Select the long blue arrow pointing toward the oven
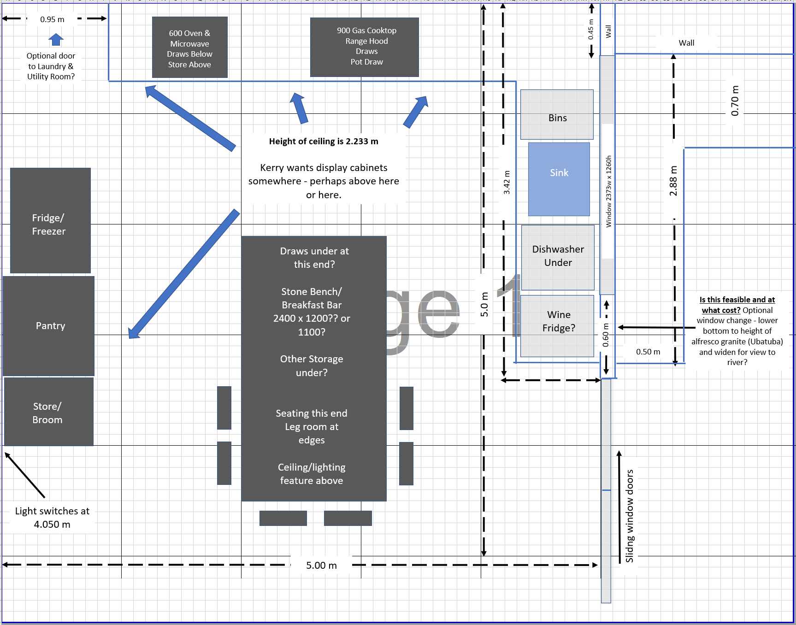Screen dimensions: 796x625 click(x=190, y=118)
